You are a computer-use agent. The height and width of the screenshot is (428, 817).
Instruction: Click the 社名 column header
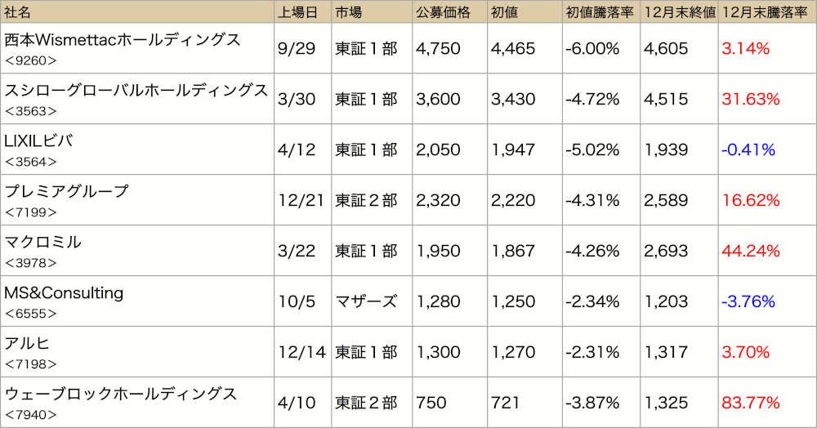click(17, 12)
